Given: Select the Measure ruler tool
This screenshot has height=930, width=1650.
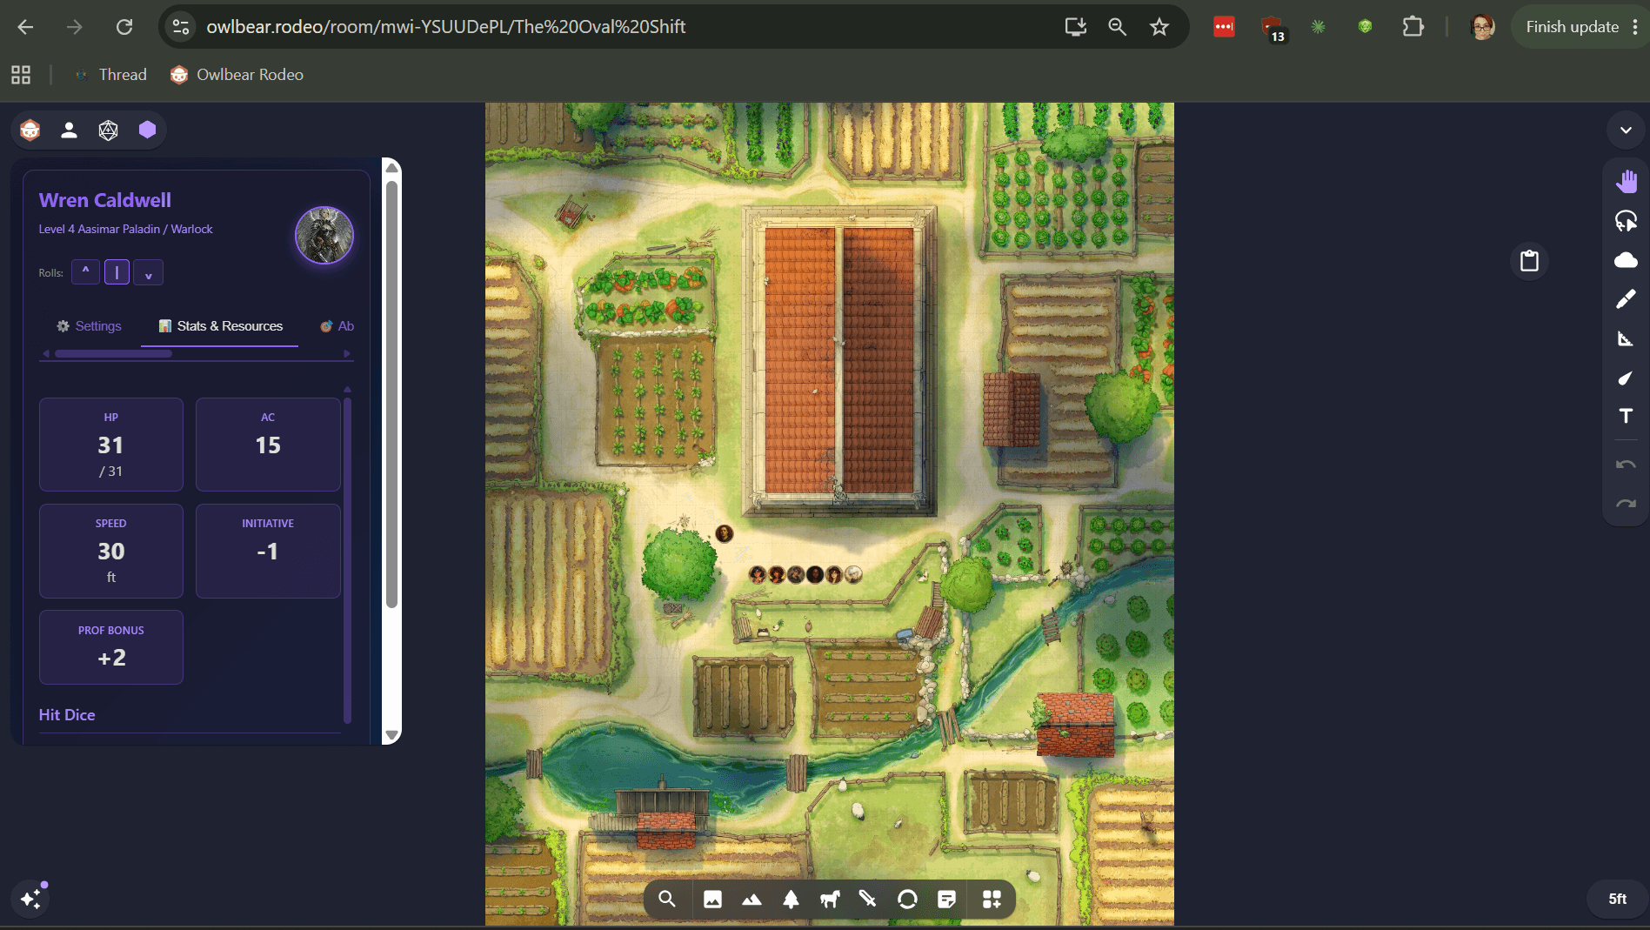Looking at the screenshot, I should [1626, 338].
